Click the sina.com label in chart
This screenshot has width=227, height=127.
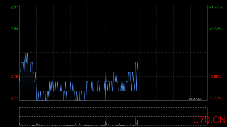(x=196, y=98)
